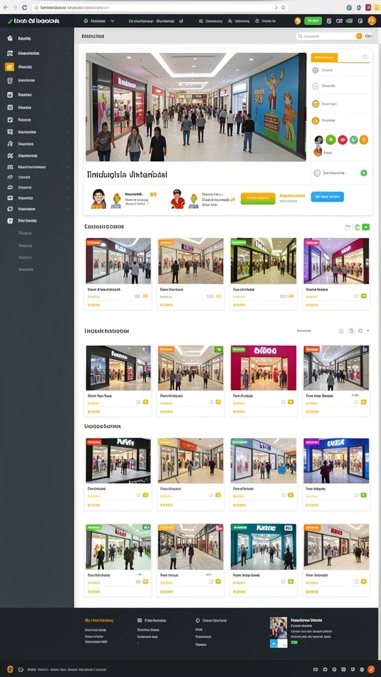Open the orange tab in the right panel
Screen dimensions: 381x677
[324, 58]
